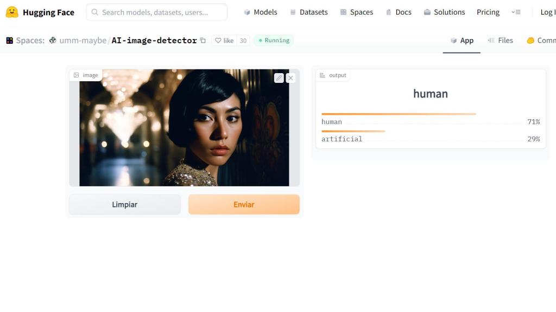The image size is (556, 312).
Task: Click the magnifier icon in search box
Action: (94, 12)
